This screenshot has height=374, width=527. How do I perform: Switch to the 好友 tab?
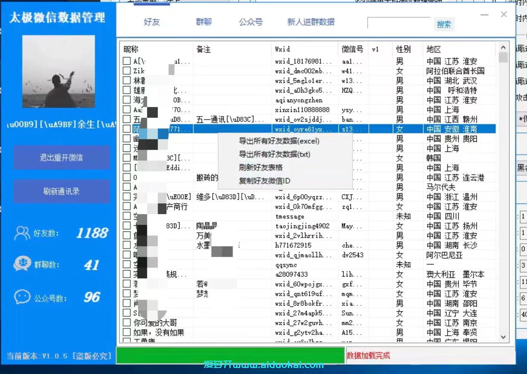[151, 22]
